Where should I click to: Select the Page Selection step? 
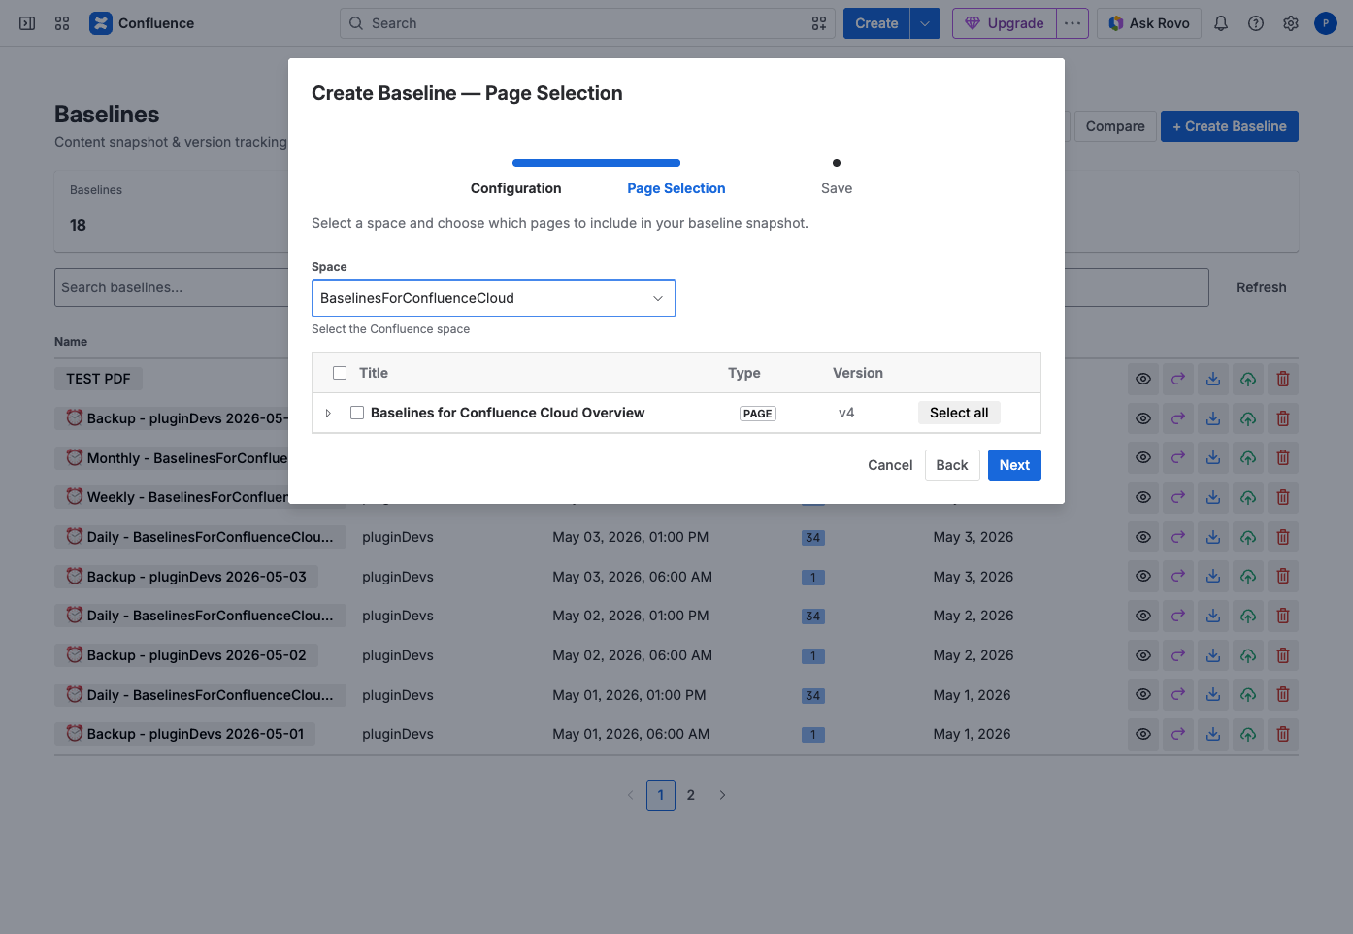pyautogui.click(x=676, y=188)
